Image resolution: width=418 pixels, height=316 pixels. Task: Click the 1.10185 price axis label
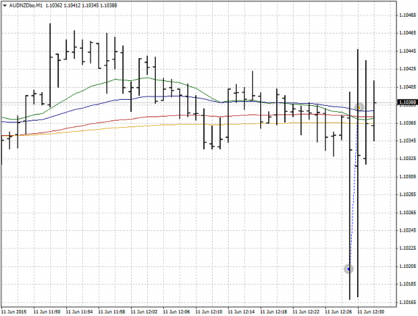408,285
